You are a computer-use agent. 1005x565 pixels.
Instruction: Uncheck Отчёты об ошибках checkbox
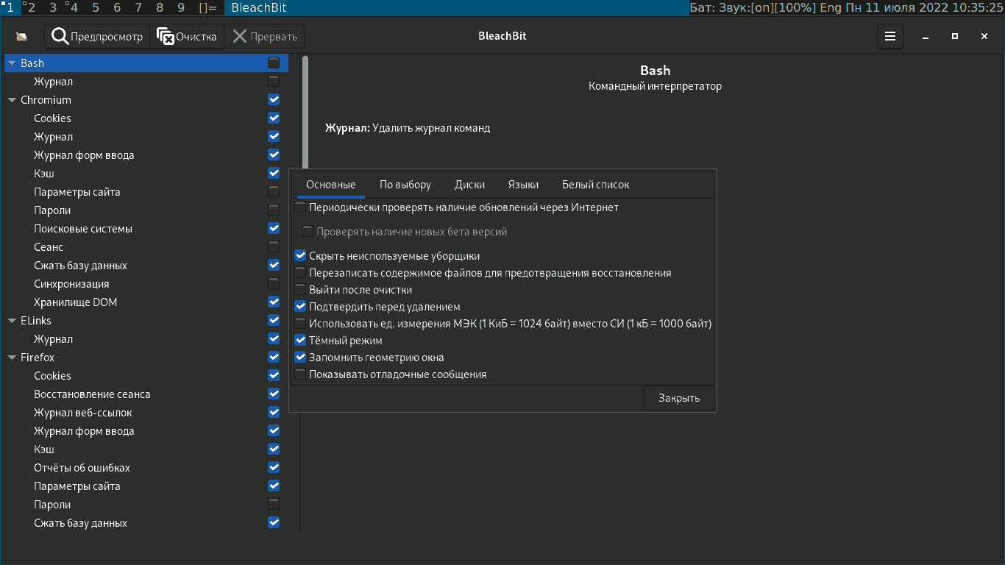coord(274,468)
